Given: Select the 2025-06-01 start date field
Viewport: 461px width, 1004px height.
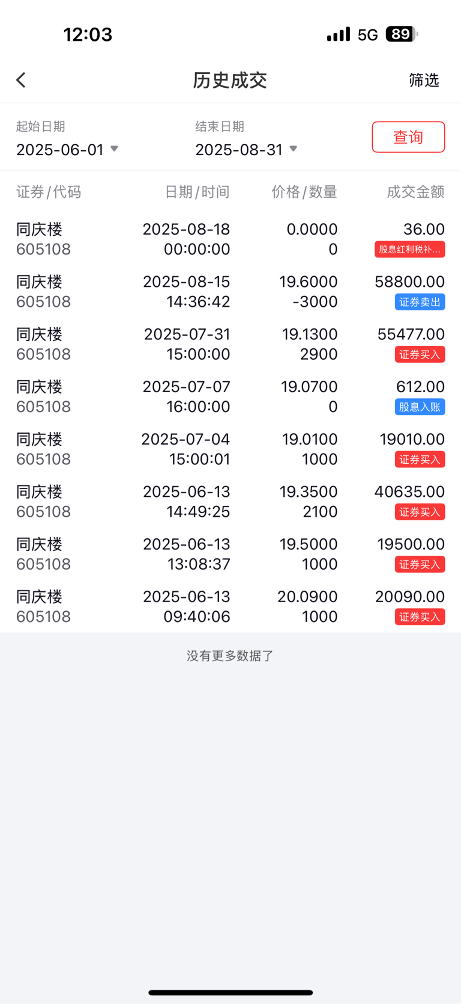Looking at the screenshot, I should [60, 149].
